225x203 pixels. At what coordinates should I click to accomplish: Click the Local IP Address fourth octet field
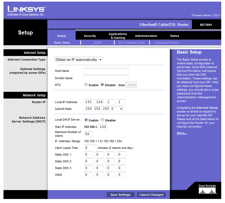click(x=121, y=102)
